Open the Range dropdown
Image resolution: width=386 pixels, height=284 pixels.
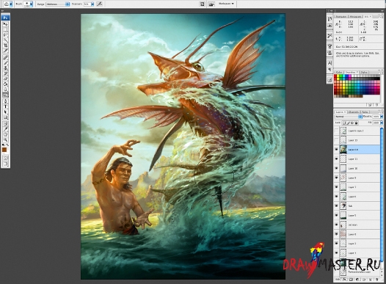(x=58, y=4)
